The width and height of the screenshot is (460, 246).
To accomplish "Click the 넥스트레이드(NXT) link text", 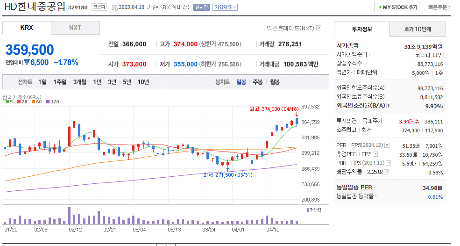I will pos(290,28).
